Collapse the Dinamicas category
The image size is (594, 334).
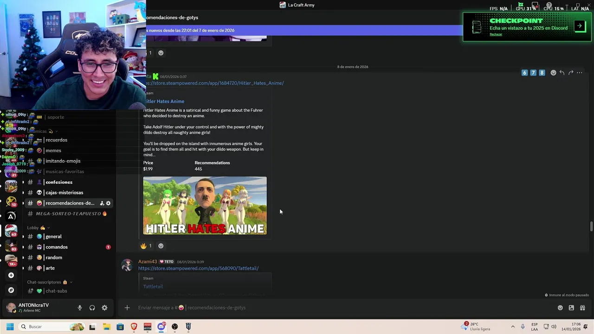42,131
